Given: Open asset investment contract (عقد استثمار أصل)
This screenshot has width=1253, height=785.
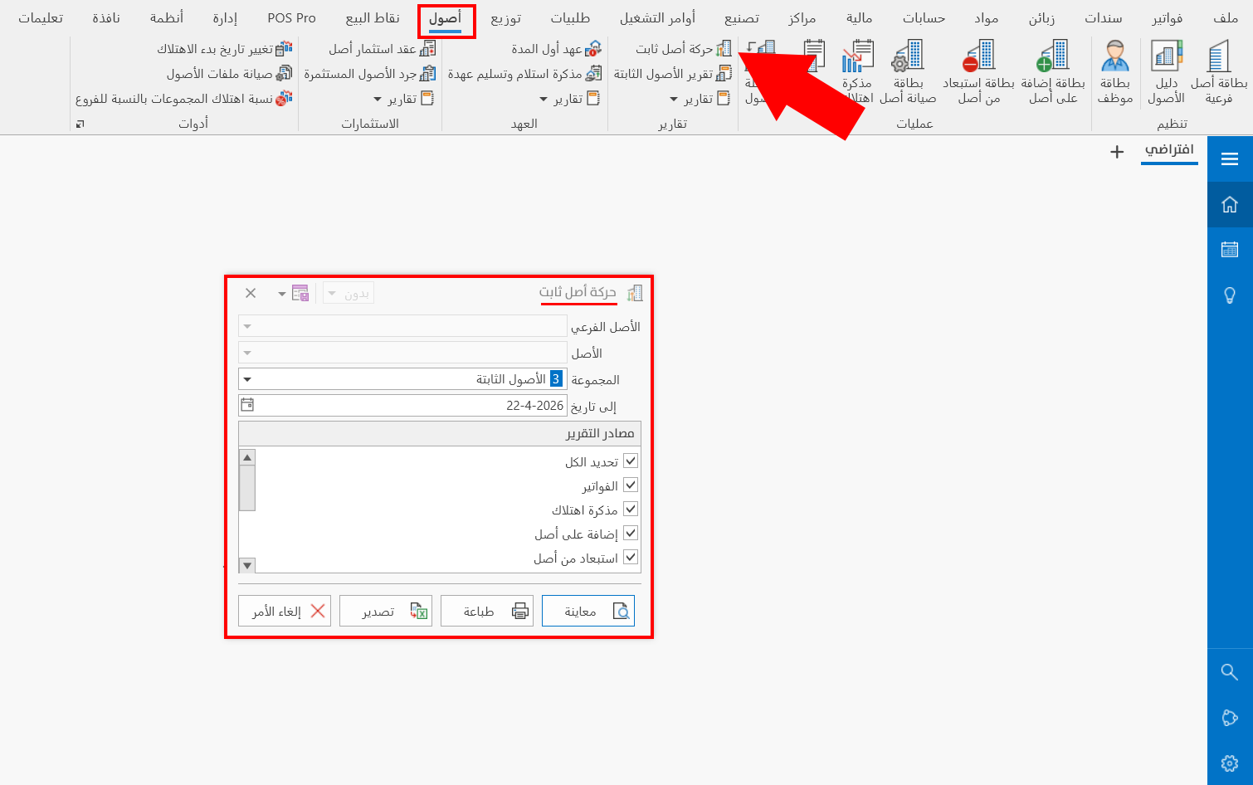Looking at the screenshot, I should [x=382, y=49].
